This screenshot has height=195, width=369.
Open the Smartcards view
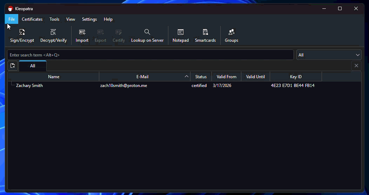205,36
